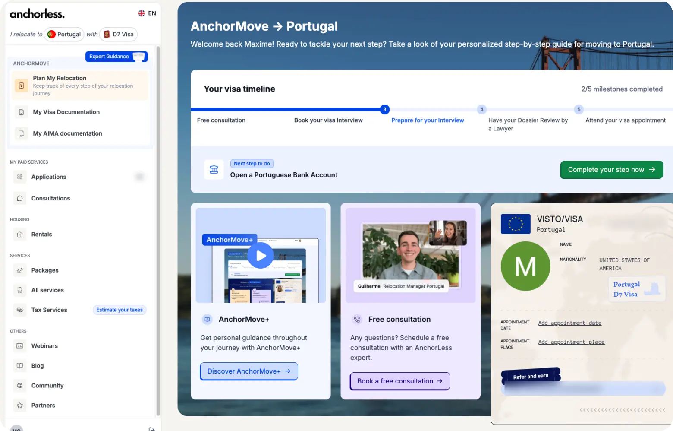The height and width of the screenshot is (431, 673).
Task: Select timeline step 5 marker
Action: (x=579, y=109)
